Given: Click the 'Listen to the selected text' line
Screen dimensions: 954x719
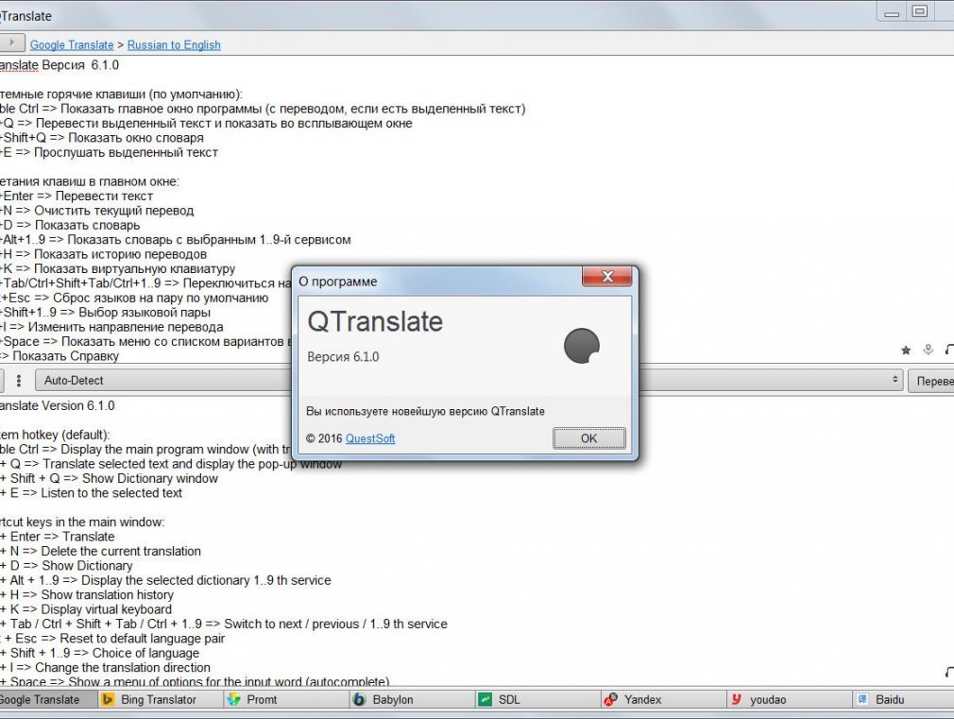Looking at the screenshot, I should 92,493.
